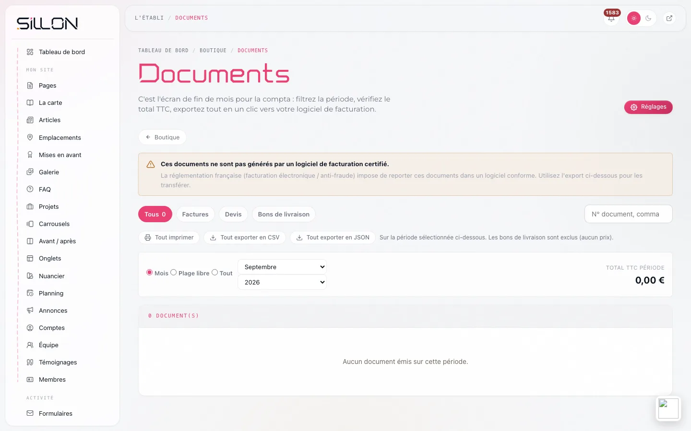
Task: Click the Réglages button
Action: coord(648,107)
